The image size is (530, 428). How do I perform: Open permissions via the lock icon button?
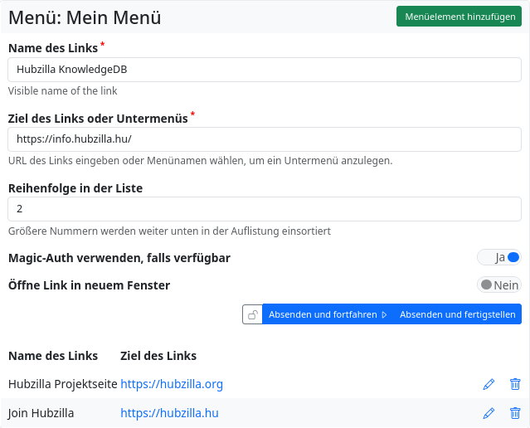[252, 314]
